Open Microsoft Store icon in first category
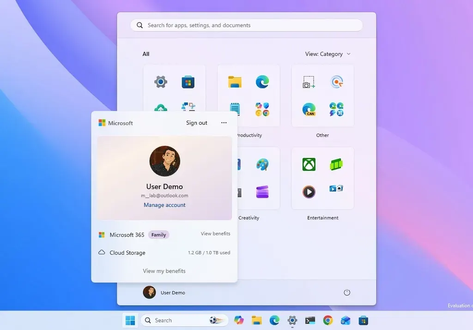 (x=188, y=82)
